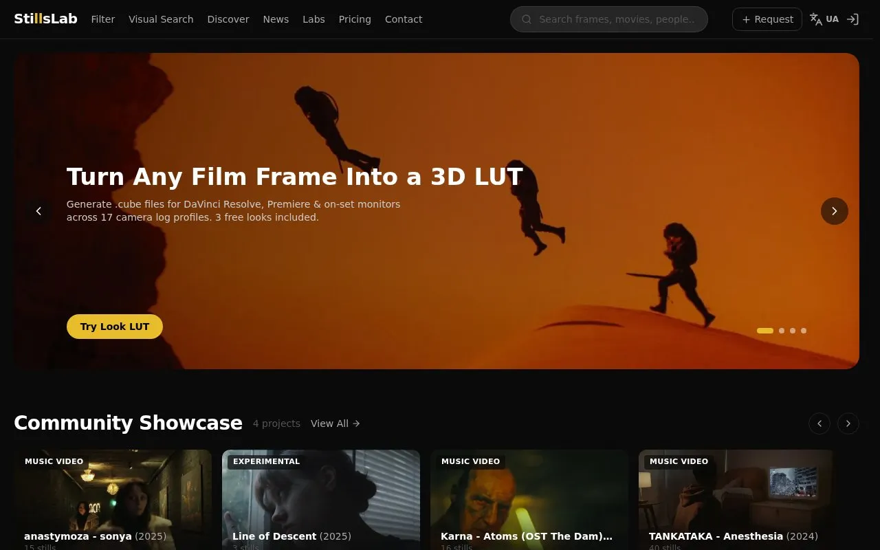
Task: Click the Request button
Action: pos(767,19)
